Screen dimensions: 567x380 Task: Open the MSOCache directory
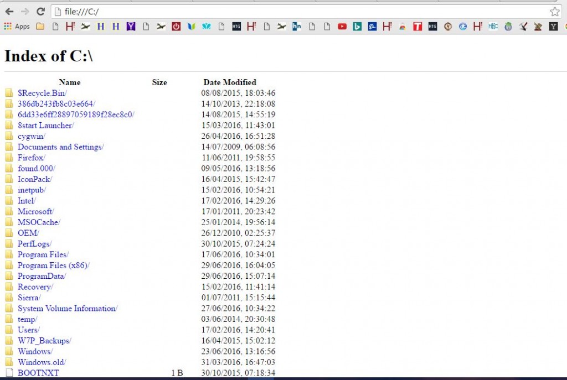pos(39,222)
